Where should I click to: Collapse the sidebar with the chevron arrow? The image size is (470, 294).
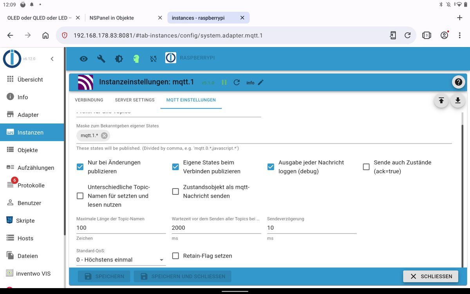click(x=52, y=59)
